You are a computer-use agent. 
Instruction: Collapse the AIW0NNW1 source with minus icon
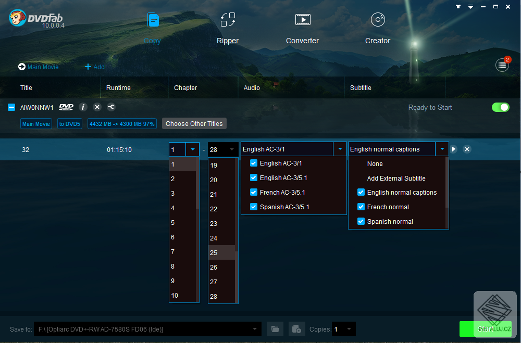[x=11, y=107]
